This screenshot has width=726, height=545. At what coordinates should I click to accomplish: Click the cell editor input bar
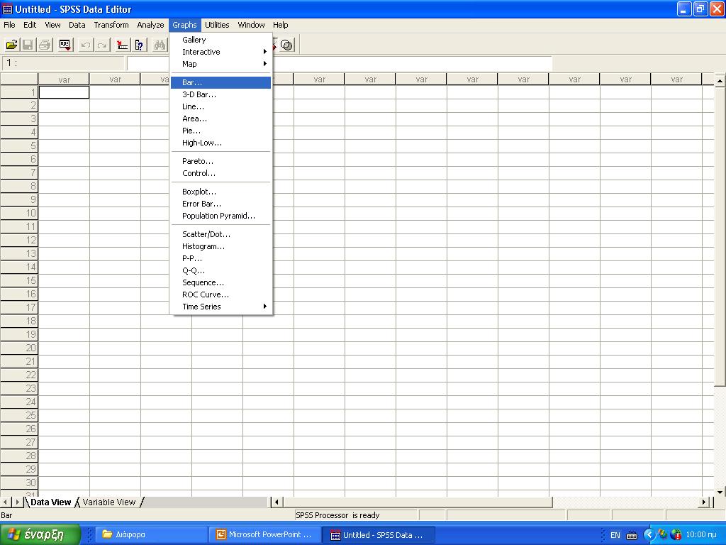coord(339,63)
